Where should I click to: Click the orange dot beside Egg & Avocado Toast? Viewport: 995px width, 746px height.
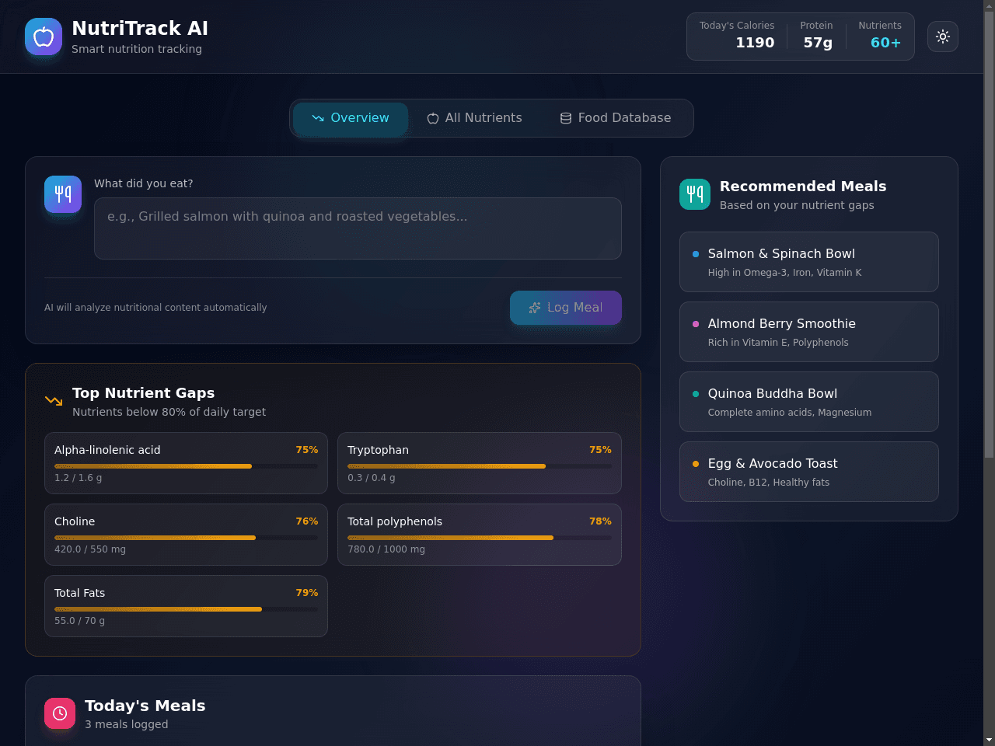(x=696, y=464)
